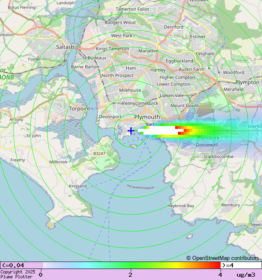Click the Manadon label
This screenshot has width=262, height=280.
point(148,51)
